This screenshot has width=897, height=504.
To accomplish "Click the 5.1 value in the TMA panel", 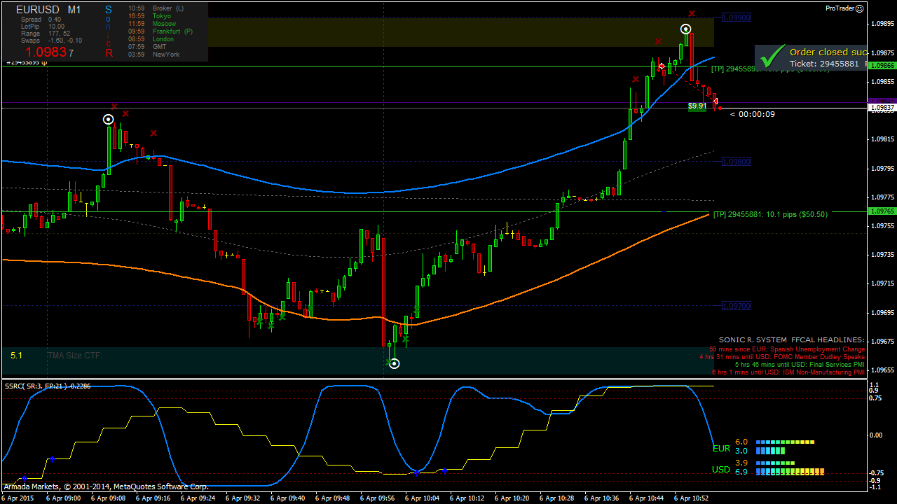I will pos(16,356).
